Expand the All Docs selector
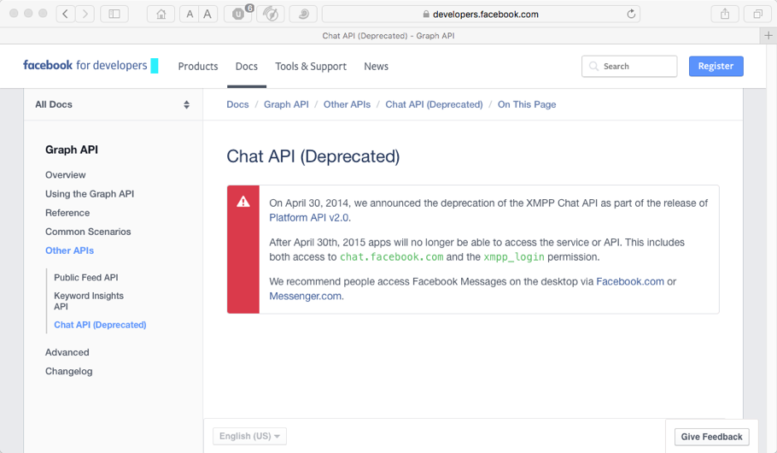The height and width of the screenshot is (453, 777). (113, 104)
